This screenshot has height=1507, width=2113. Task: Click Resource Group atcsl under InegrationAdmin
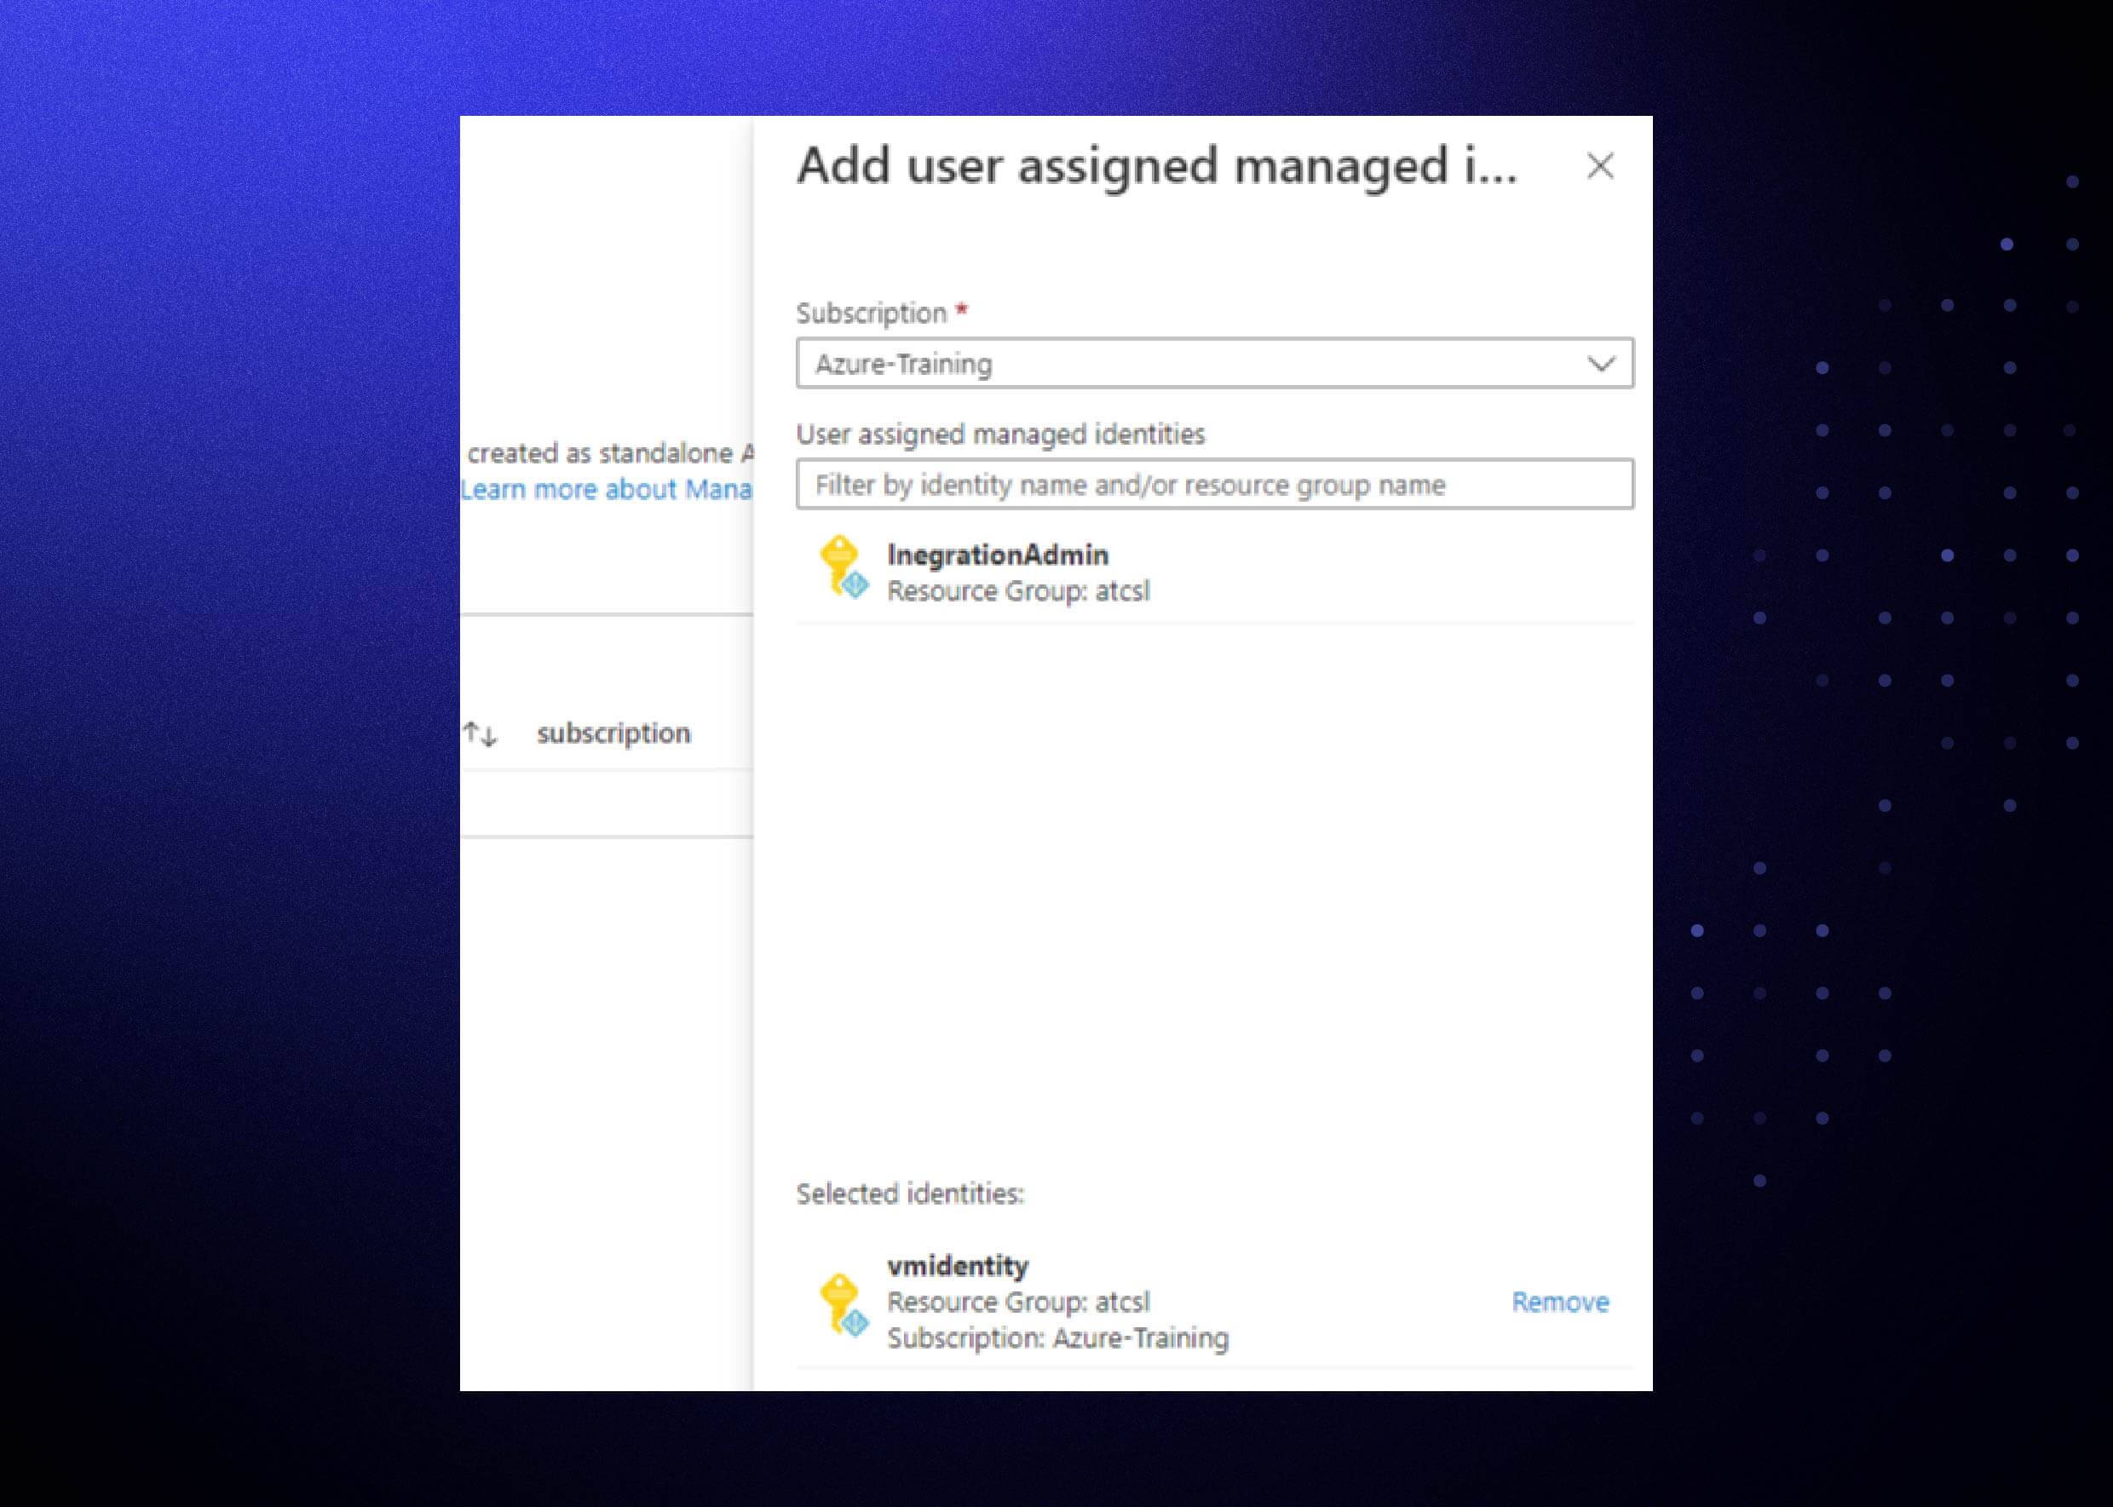(x=1018, y=590)
